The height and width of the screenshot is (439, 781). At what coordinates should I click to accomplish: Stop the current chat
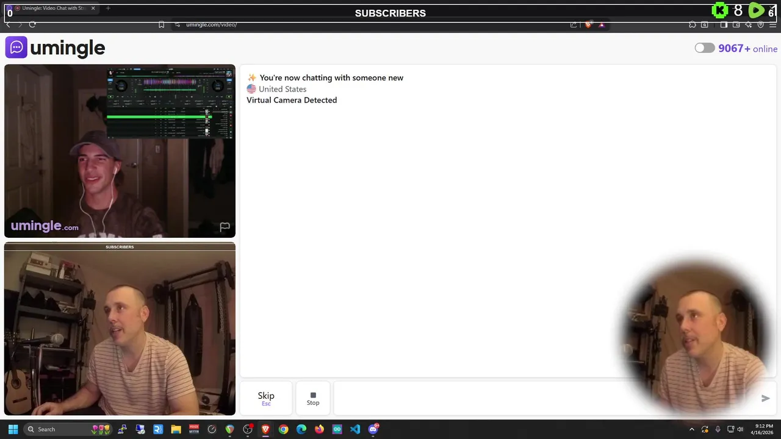[x=313, y=398]
